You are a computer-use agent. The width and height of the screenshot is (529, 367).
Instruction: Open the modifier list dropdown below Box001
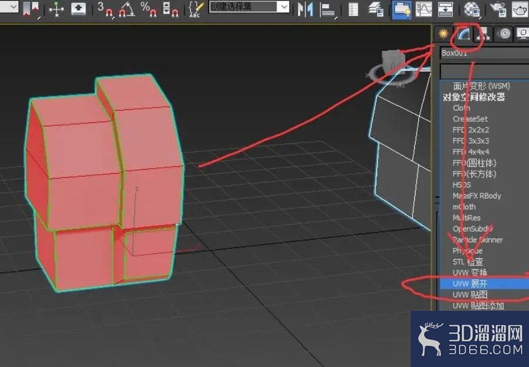click(485, 72)
